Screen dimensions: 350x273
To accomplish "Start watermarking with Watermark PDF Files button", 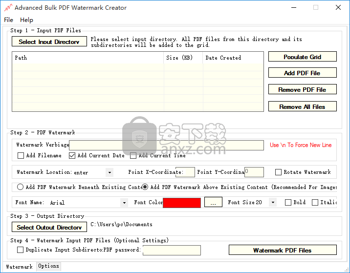I will click(x=283, y=250).
